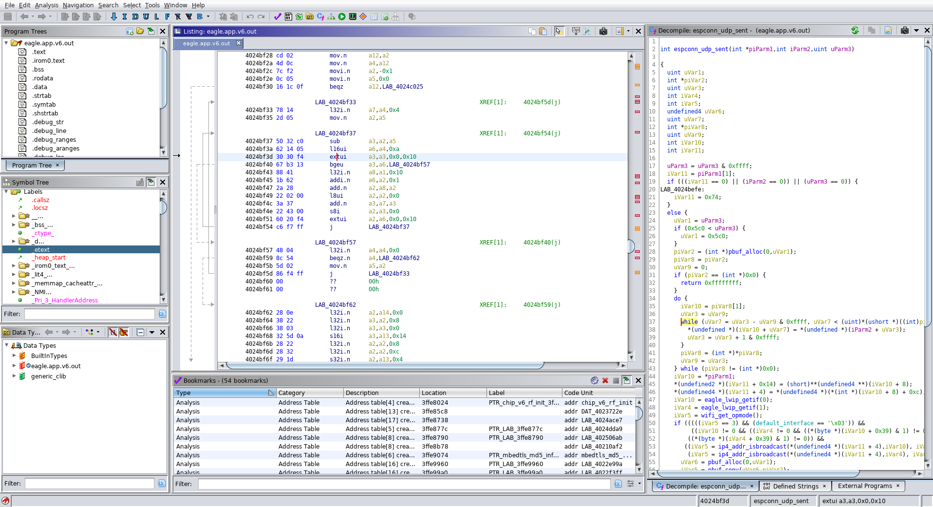Take a snapshot of the Listing panel
The image size is (933, 507).
click(603, 31)
